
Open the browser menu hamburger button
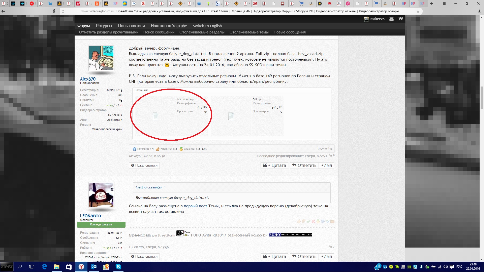[444, 4]
